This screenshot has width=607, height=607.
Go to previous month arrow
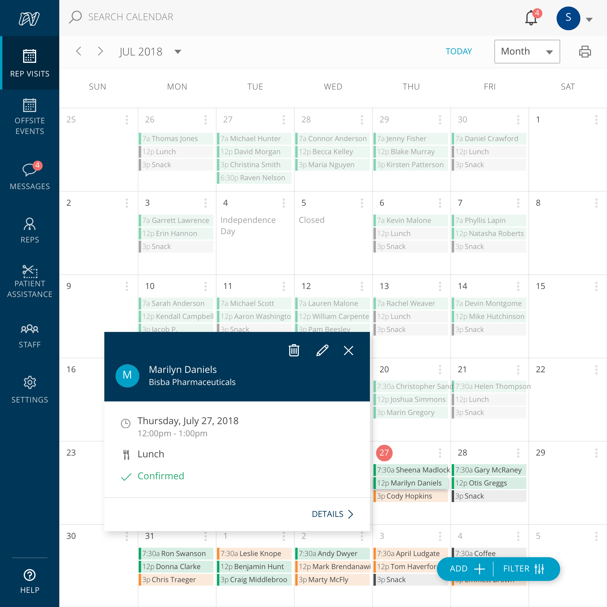79,51
